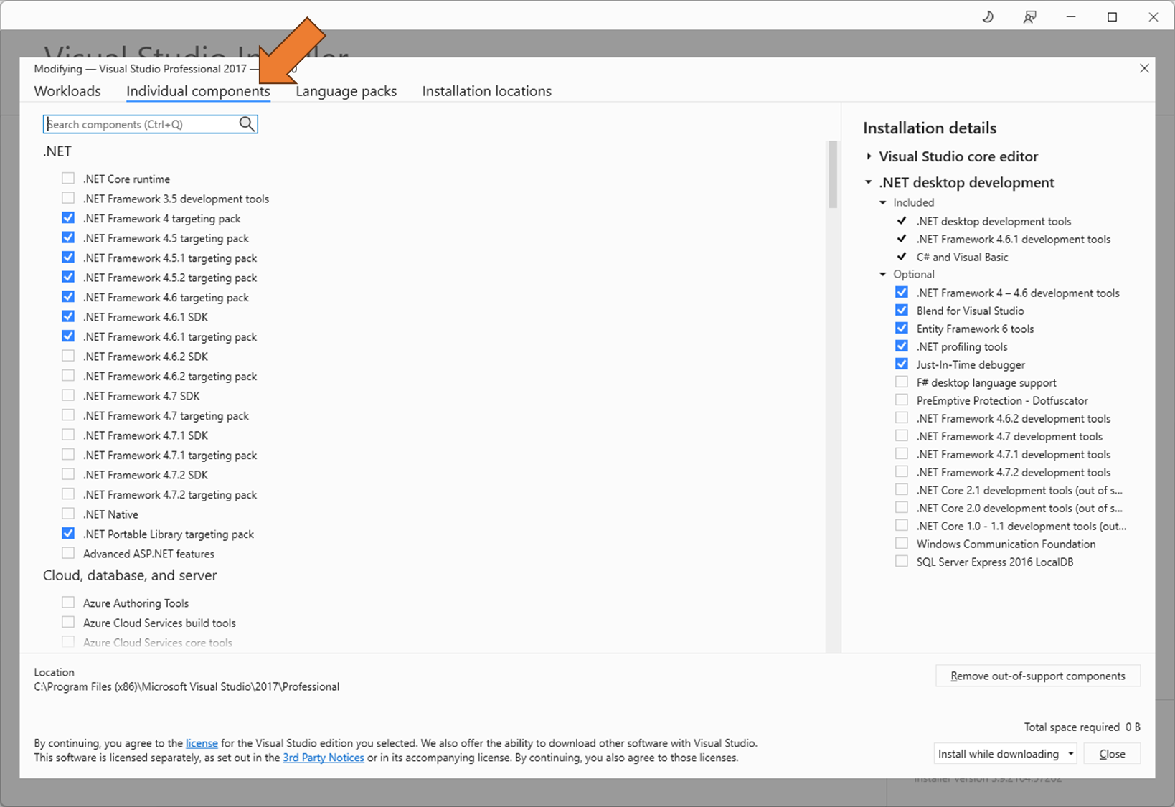Uncheck .NET Framework 4.5 targeting pack
Screen dimensions: 1175x807
click(x=68, y=237)
